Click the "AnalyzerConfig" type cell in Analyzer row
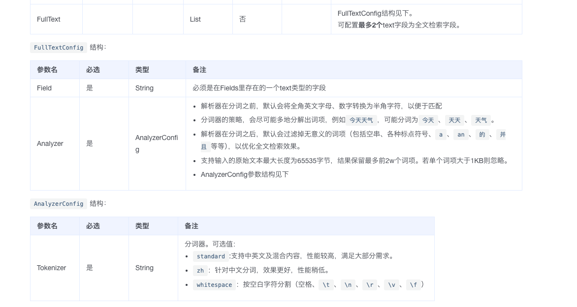The width and height of the screenshot is (577, 307). pyautogui.click(x=157, y=143)
